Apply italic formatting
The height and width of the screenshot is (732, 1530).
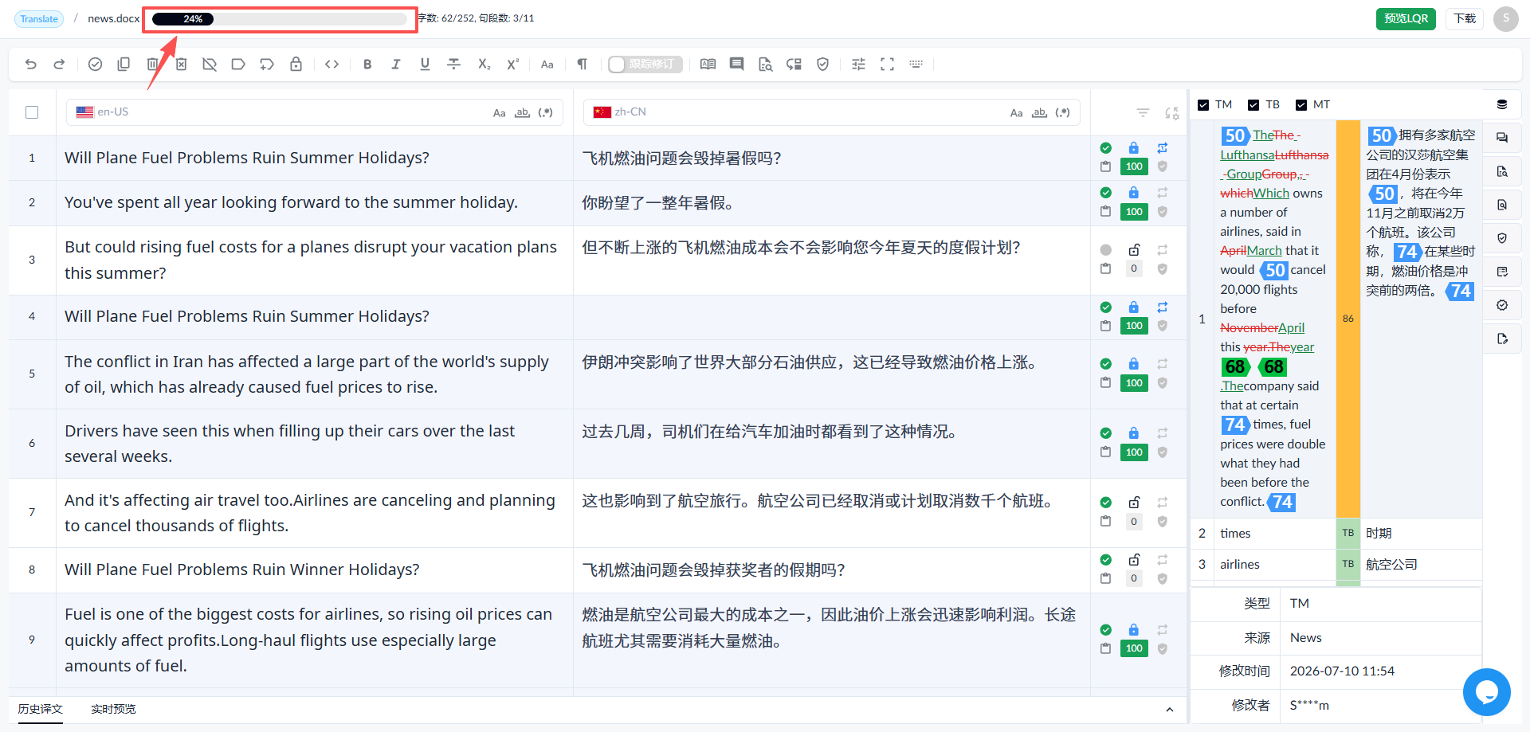(x=396, y=65)
